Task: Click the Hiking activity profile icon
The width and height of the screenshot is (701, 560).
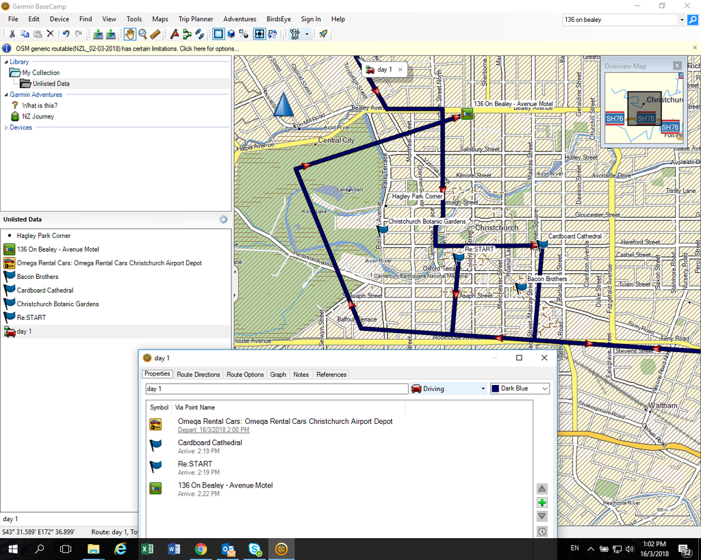Action: [294, 34]
